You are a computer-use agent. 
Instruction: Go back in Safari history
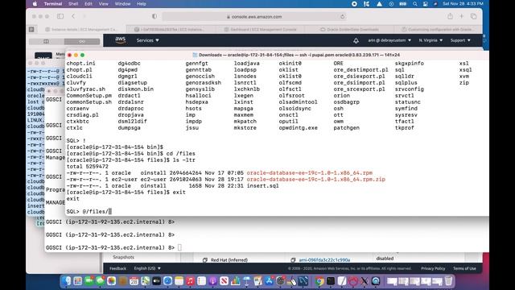(73, 16)
